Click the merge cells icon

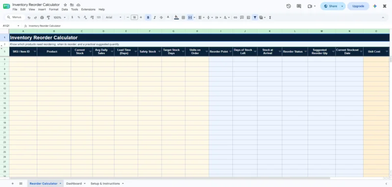[190, 18]
